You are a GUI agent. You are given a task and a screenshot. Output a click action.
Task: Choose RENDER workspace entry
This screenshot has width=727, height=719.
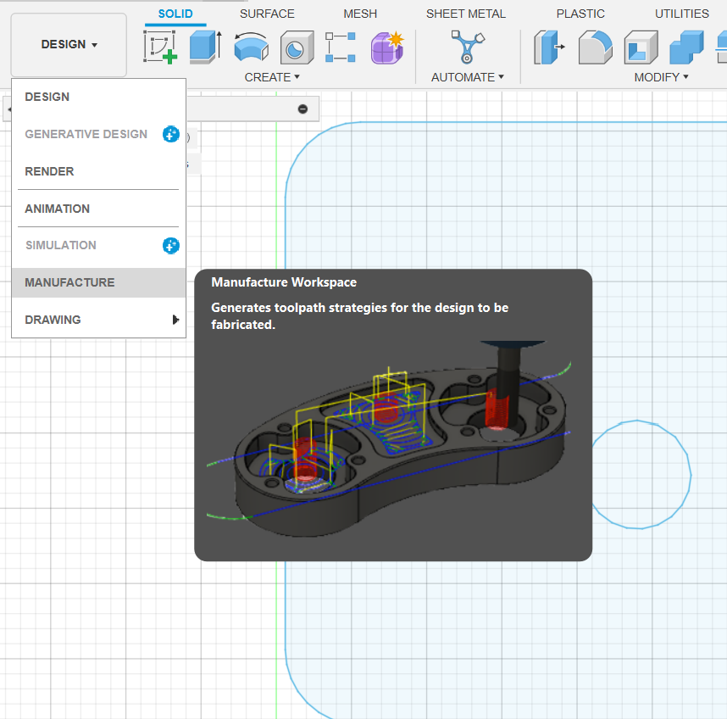(99, 171)
